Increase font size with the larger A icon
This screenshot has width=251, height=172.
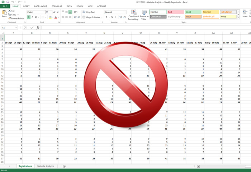point(55,12)
